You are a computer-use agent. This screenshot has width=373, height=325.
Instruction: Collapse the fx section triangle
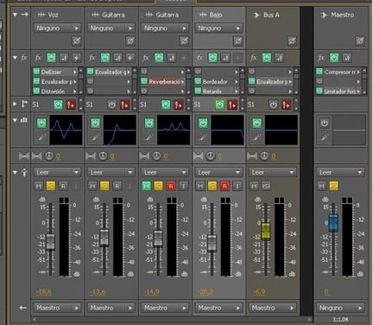point(15,58)
